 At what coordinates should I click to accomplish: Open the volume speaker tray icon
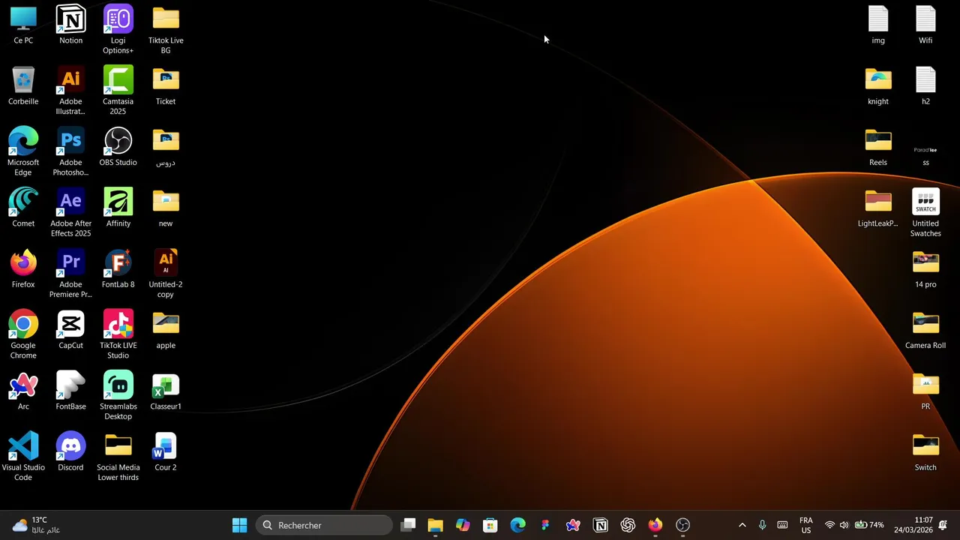tap(844, 525)
